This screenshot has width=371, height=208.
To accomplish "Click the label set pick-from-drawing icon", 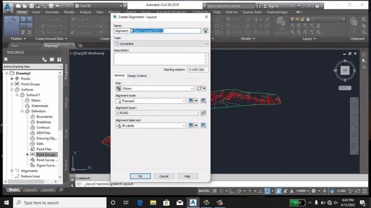I will coord(203,125).
